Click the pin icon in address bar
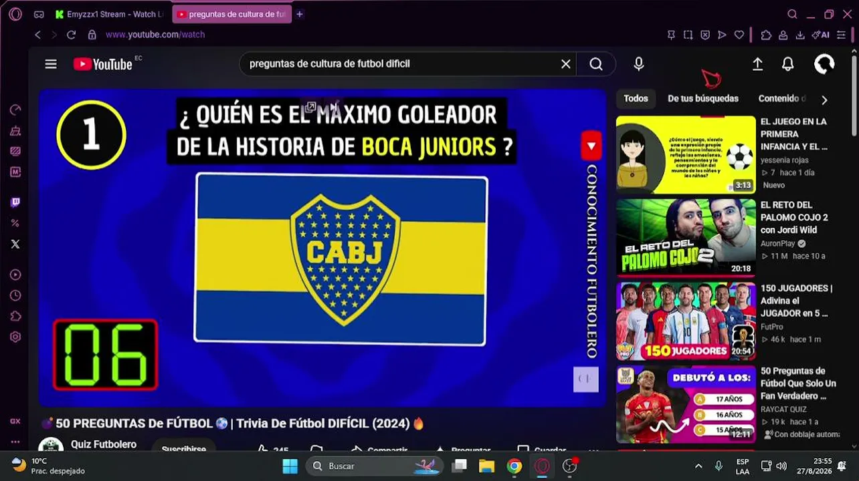859x481 pixels. 671,35
